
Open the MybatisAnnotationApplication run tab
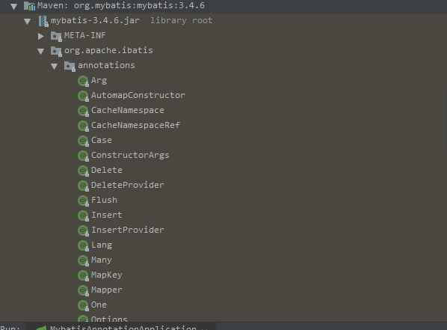click(x=123, y=328)
